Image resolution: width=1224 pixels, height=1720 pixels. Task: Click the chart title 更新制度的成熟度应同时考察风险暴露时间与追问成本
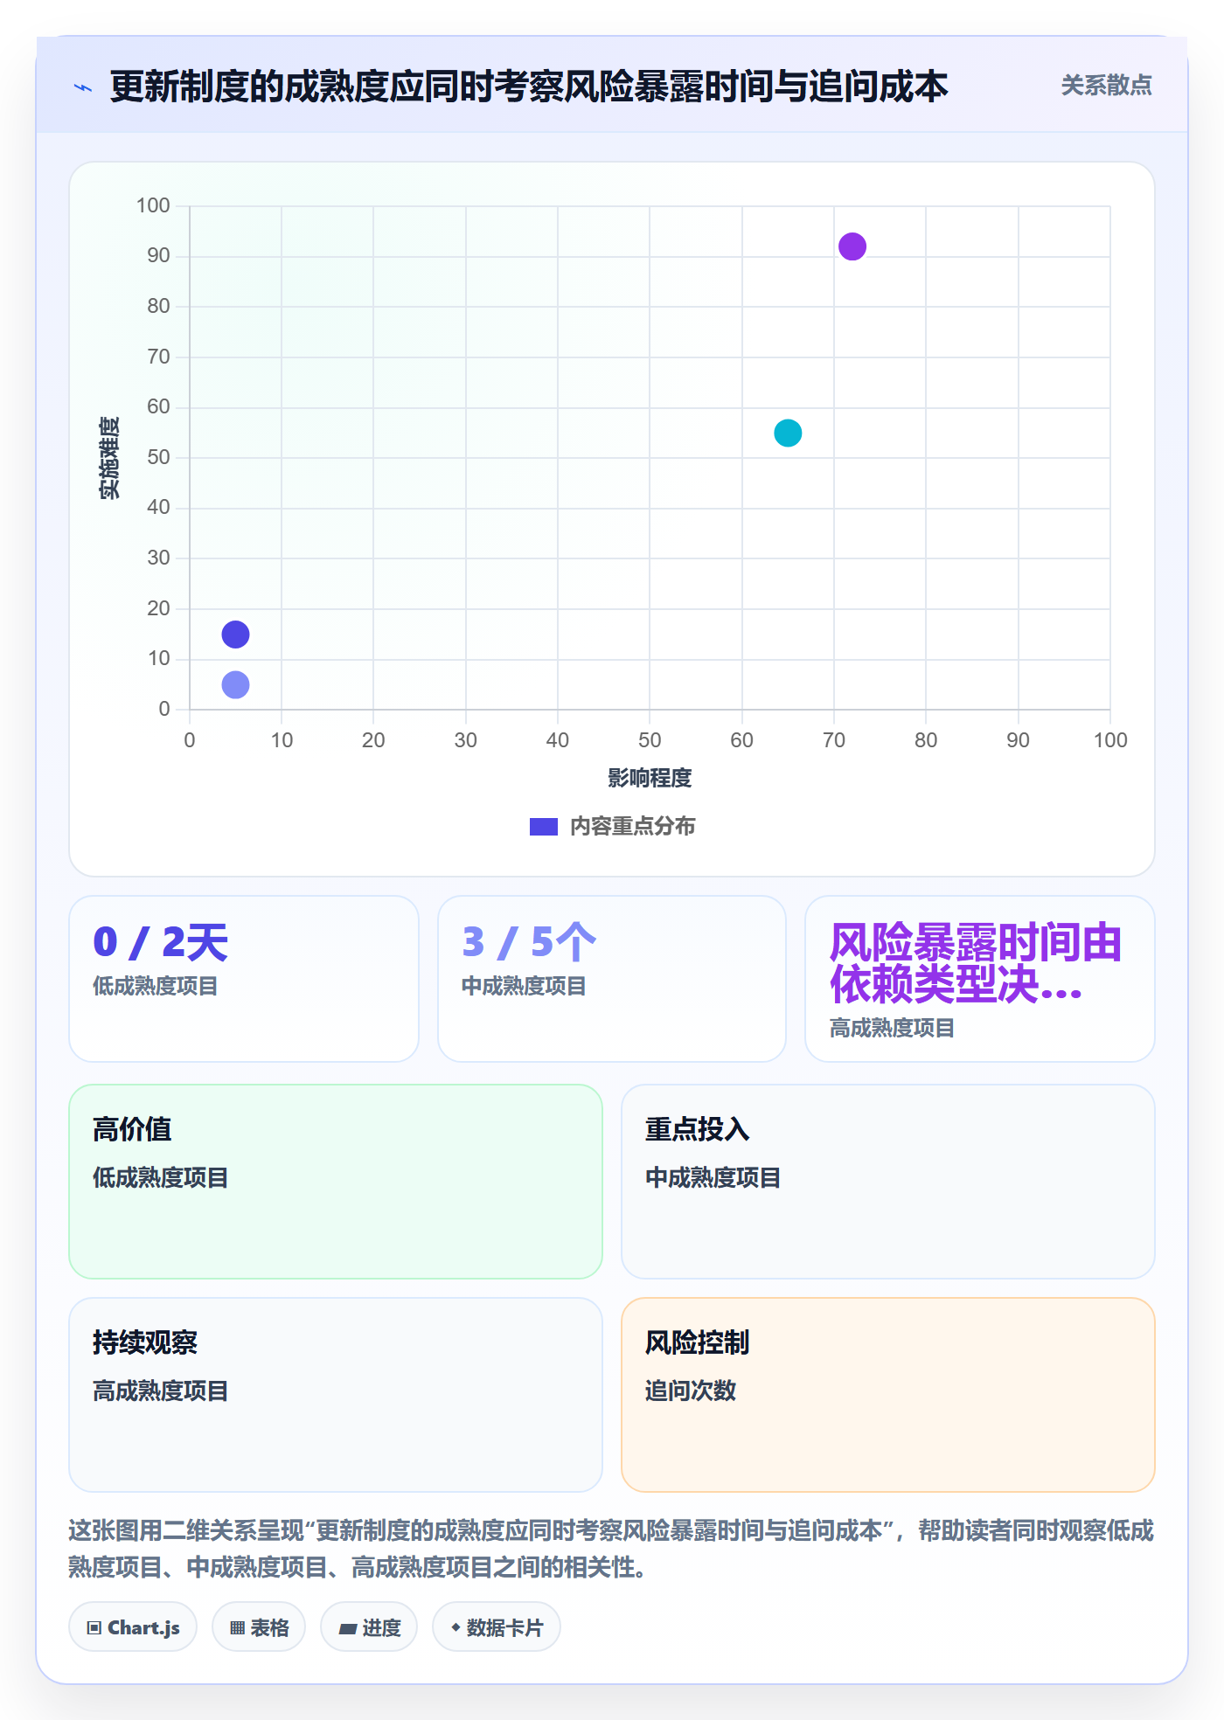[x=529, y=87]
